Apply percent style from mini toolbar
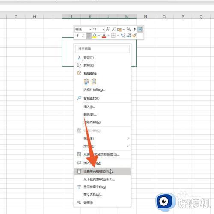Screen dimensions: 214x214 (x=128, y=30)
